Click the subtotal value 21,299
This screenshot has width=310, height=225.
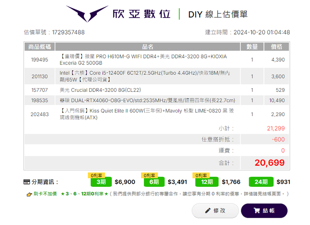[x=276, y=128]
